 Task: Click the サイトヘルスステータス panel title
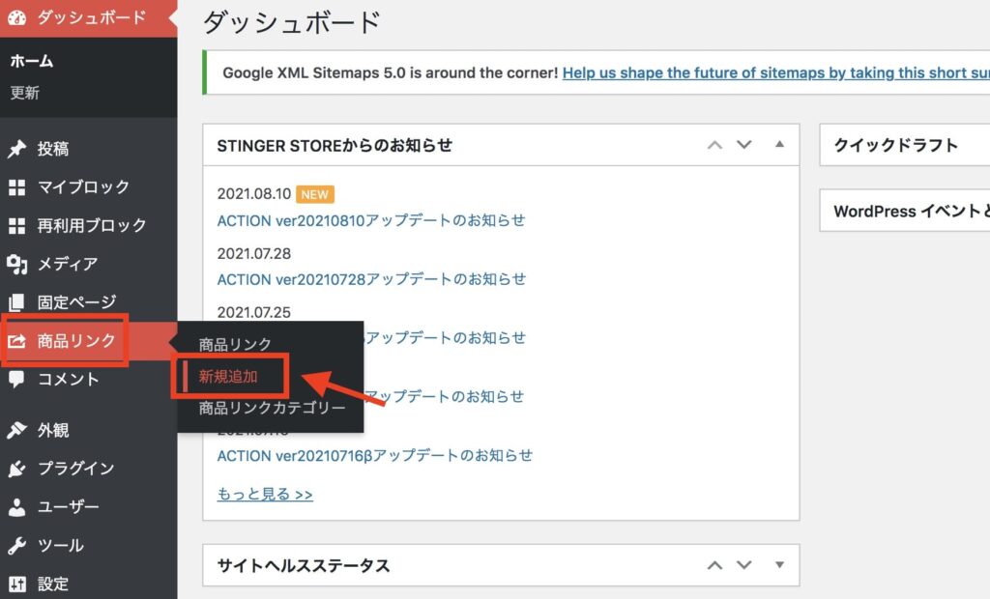[x=304, y=565]
